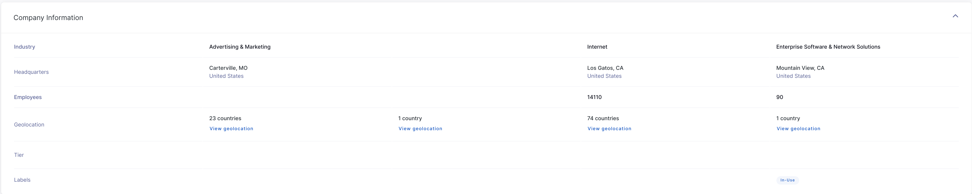The height and width of the screenshot is (194, 972).
Task: View geolocation for company without listed headquarters
Action: point(420,128)
